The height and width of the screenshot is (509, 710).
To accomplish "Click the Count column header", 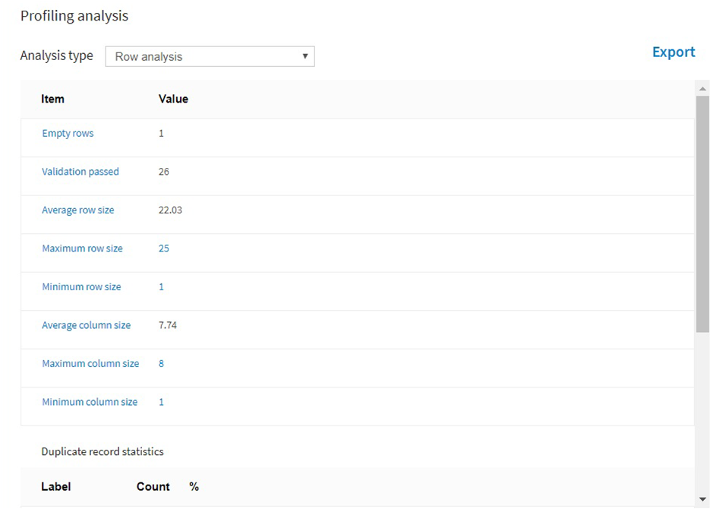I will [153, 486].
